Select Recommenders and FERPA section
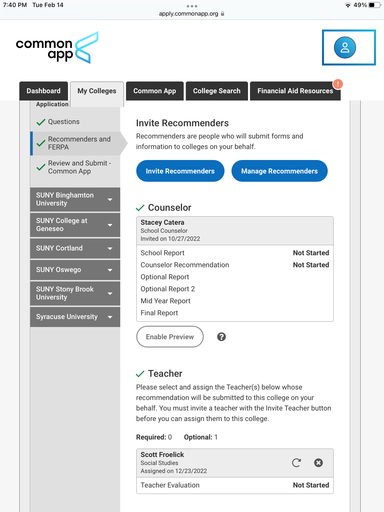The image size is (384, 512). point(75,143)
